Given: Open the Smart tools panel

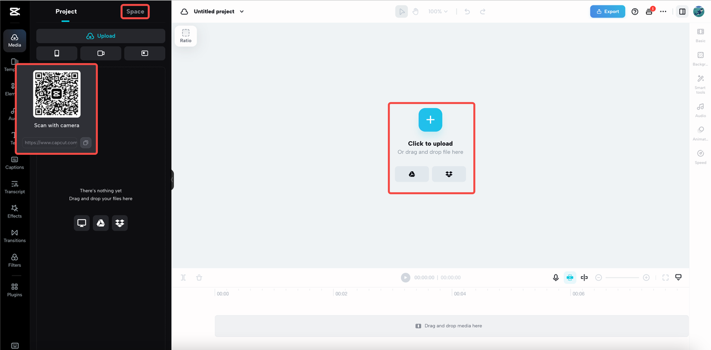Looking at the screenshot, I should pyautogui.click(x=700, y=85).
